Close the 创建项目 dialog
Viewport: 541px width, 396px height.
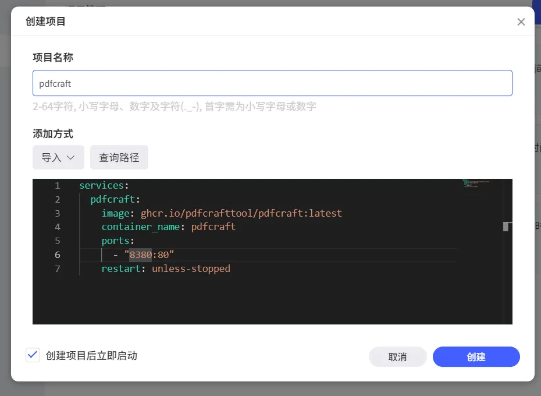pos(521,22)
